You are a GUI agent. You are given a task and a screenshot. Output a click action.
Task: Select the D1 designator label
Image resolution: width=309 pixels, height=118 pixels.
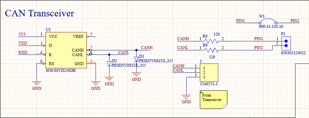pyautogui.click(x=141, y=56)
